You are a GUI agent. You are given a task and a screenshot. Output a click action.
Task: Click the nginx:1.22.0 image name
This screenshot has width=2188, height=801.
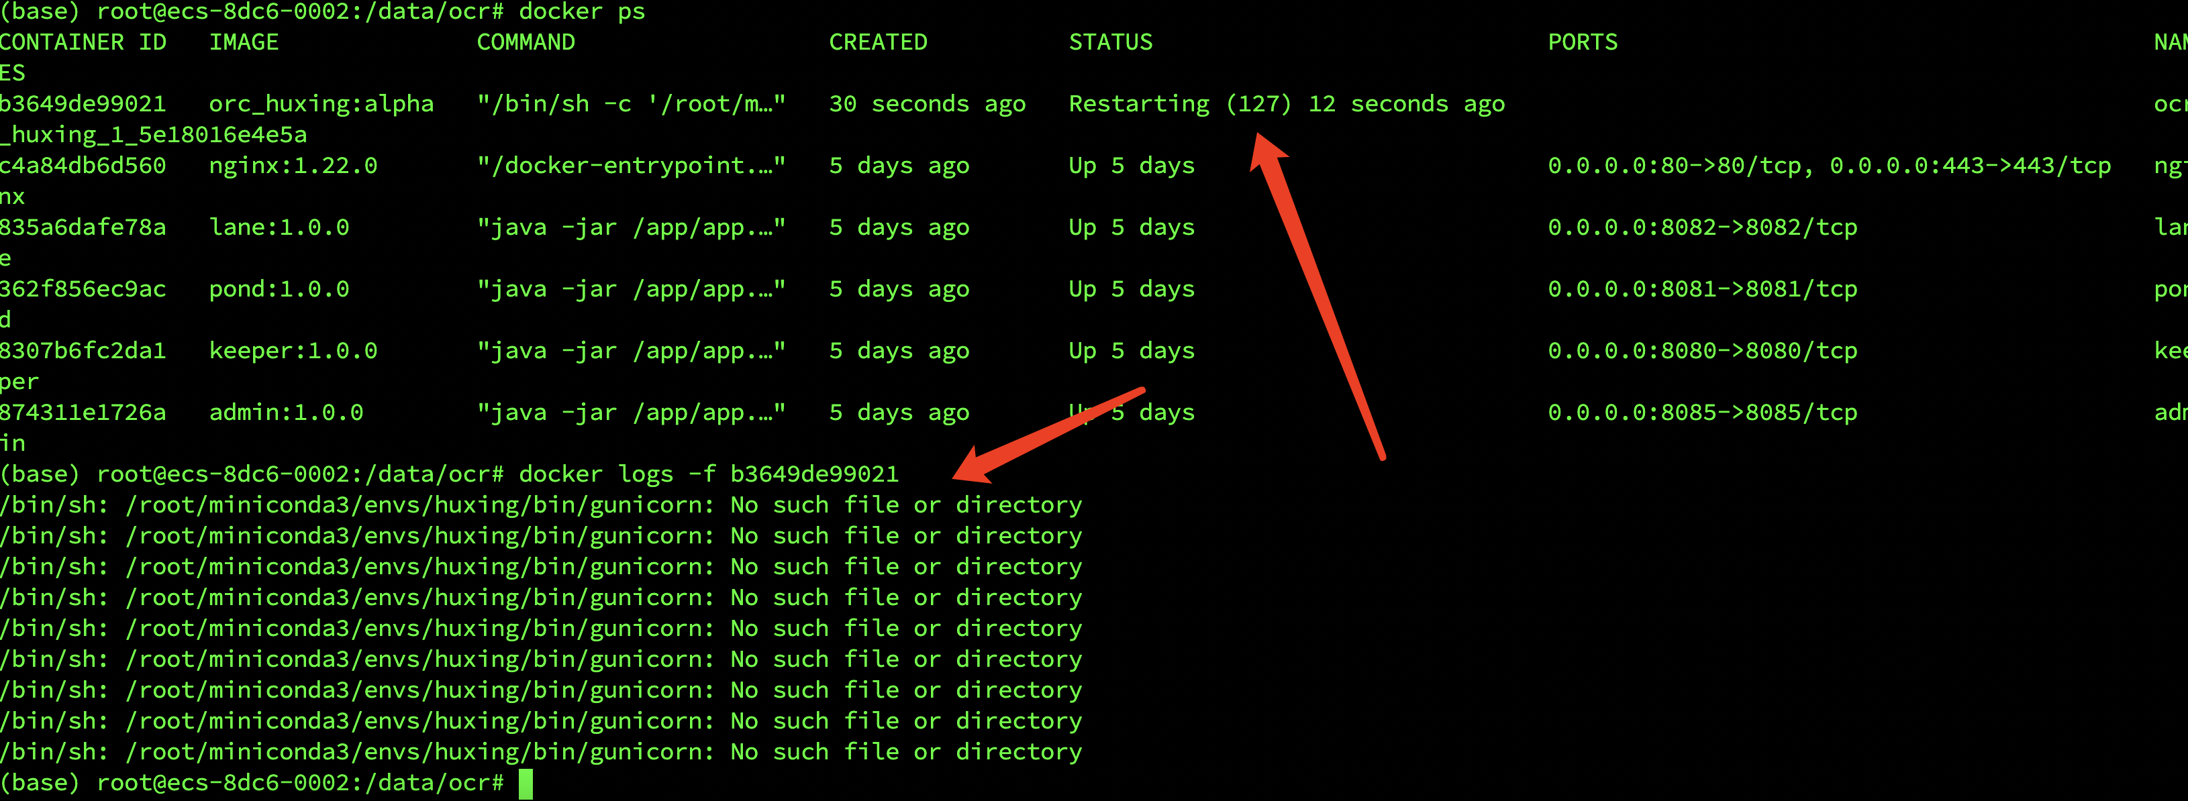(293, 166)
